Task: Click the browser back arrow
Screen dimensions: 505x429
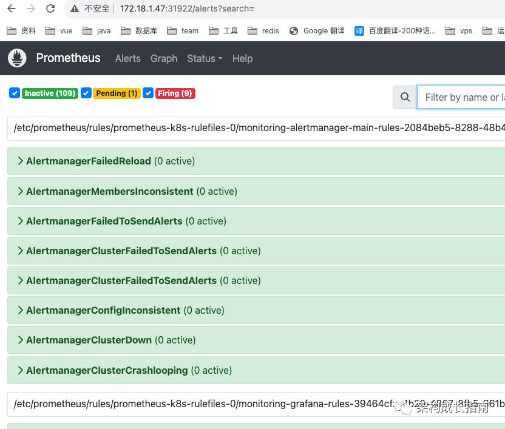Action: pos(12,8)
